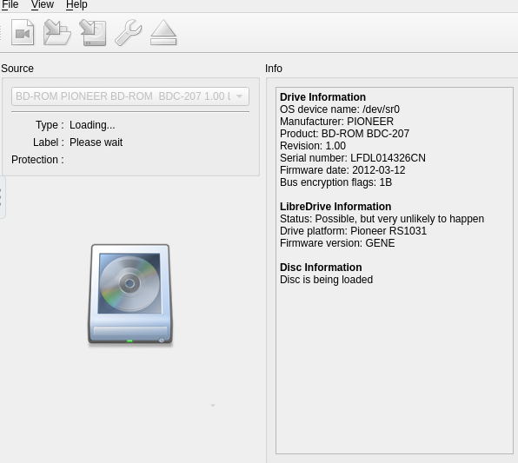Click the side panel handle dots
Screen dimensions: 518x463
click(x=2, y=197)
